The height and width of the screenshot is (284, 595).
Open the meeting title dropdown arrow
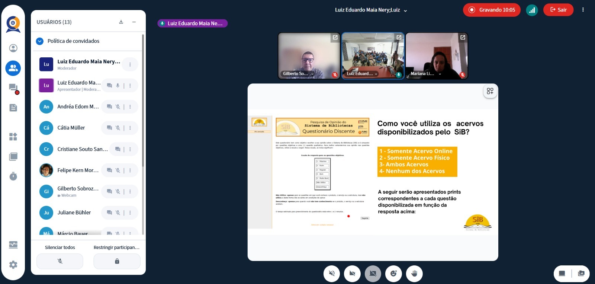coord(405,11)
